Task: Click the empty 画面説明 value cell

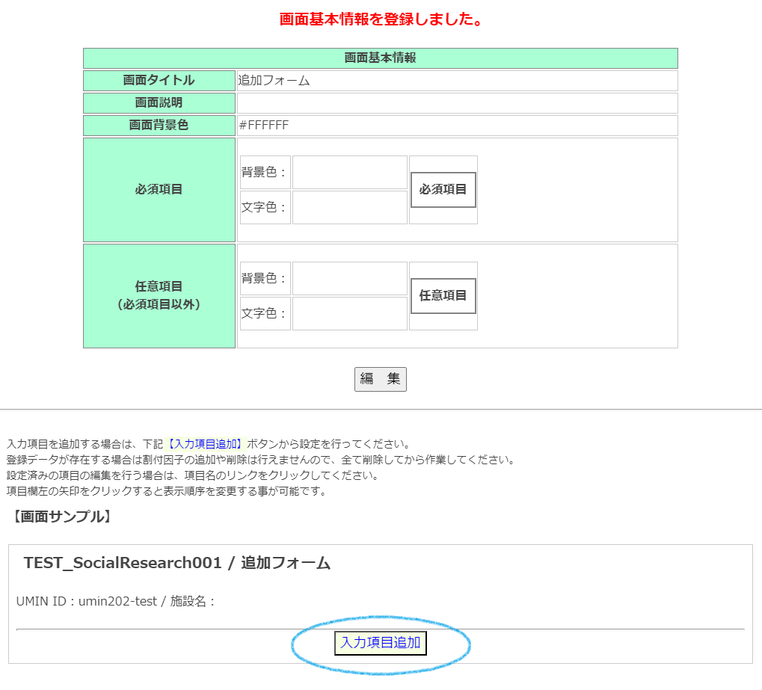Action: tap(457, 103)
